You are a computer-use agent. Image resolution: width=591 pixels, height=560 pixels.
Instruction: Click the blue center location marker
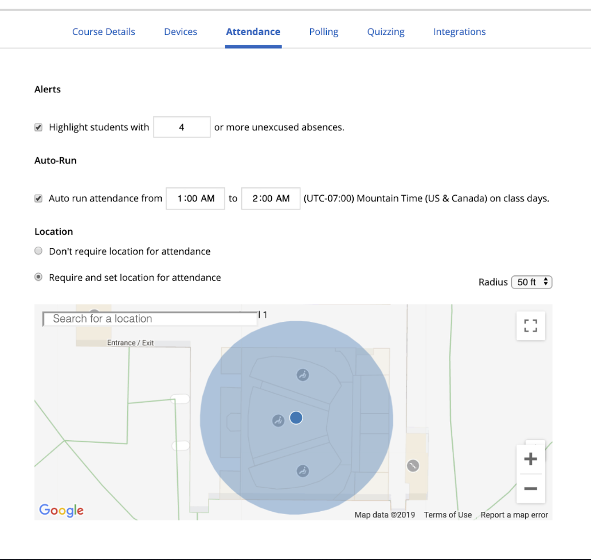pyautogui.click(x=296, y=418)
